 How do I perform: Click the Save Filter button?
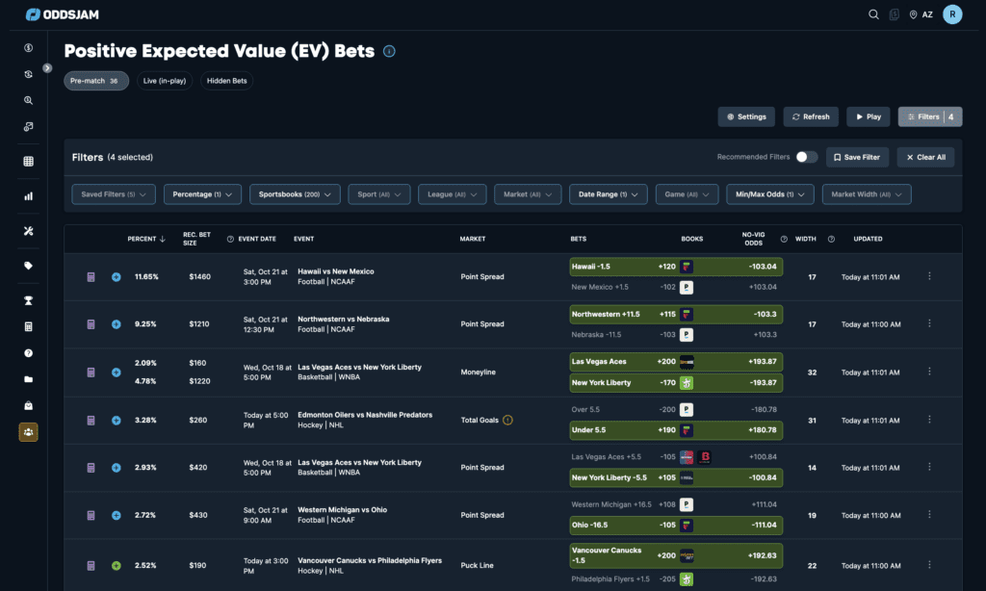[857, 157]
